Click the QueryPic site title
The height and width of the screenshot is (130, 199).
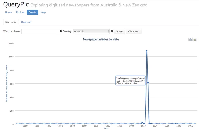[16, 4]
